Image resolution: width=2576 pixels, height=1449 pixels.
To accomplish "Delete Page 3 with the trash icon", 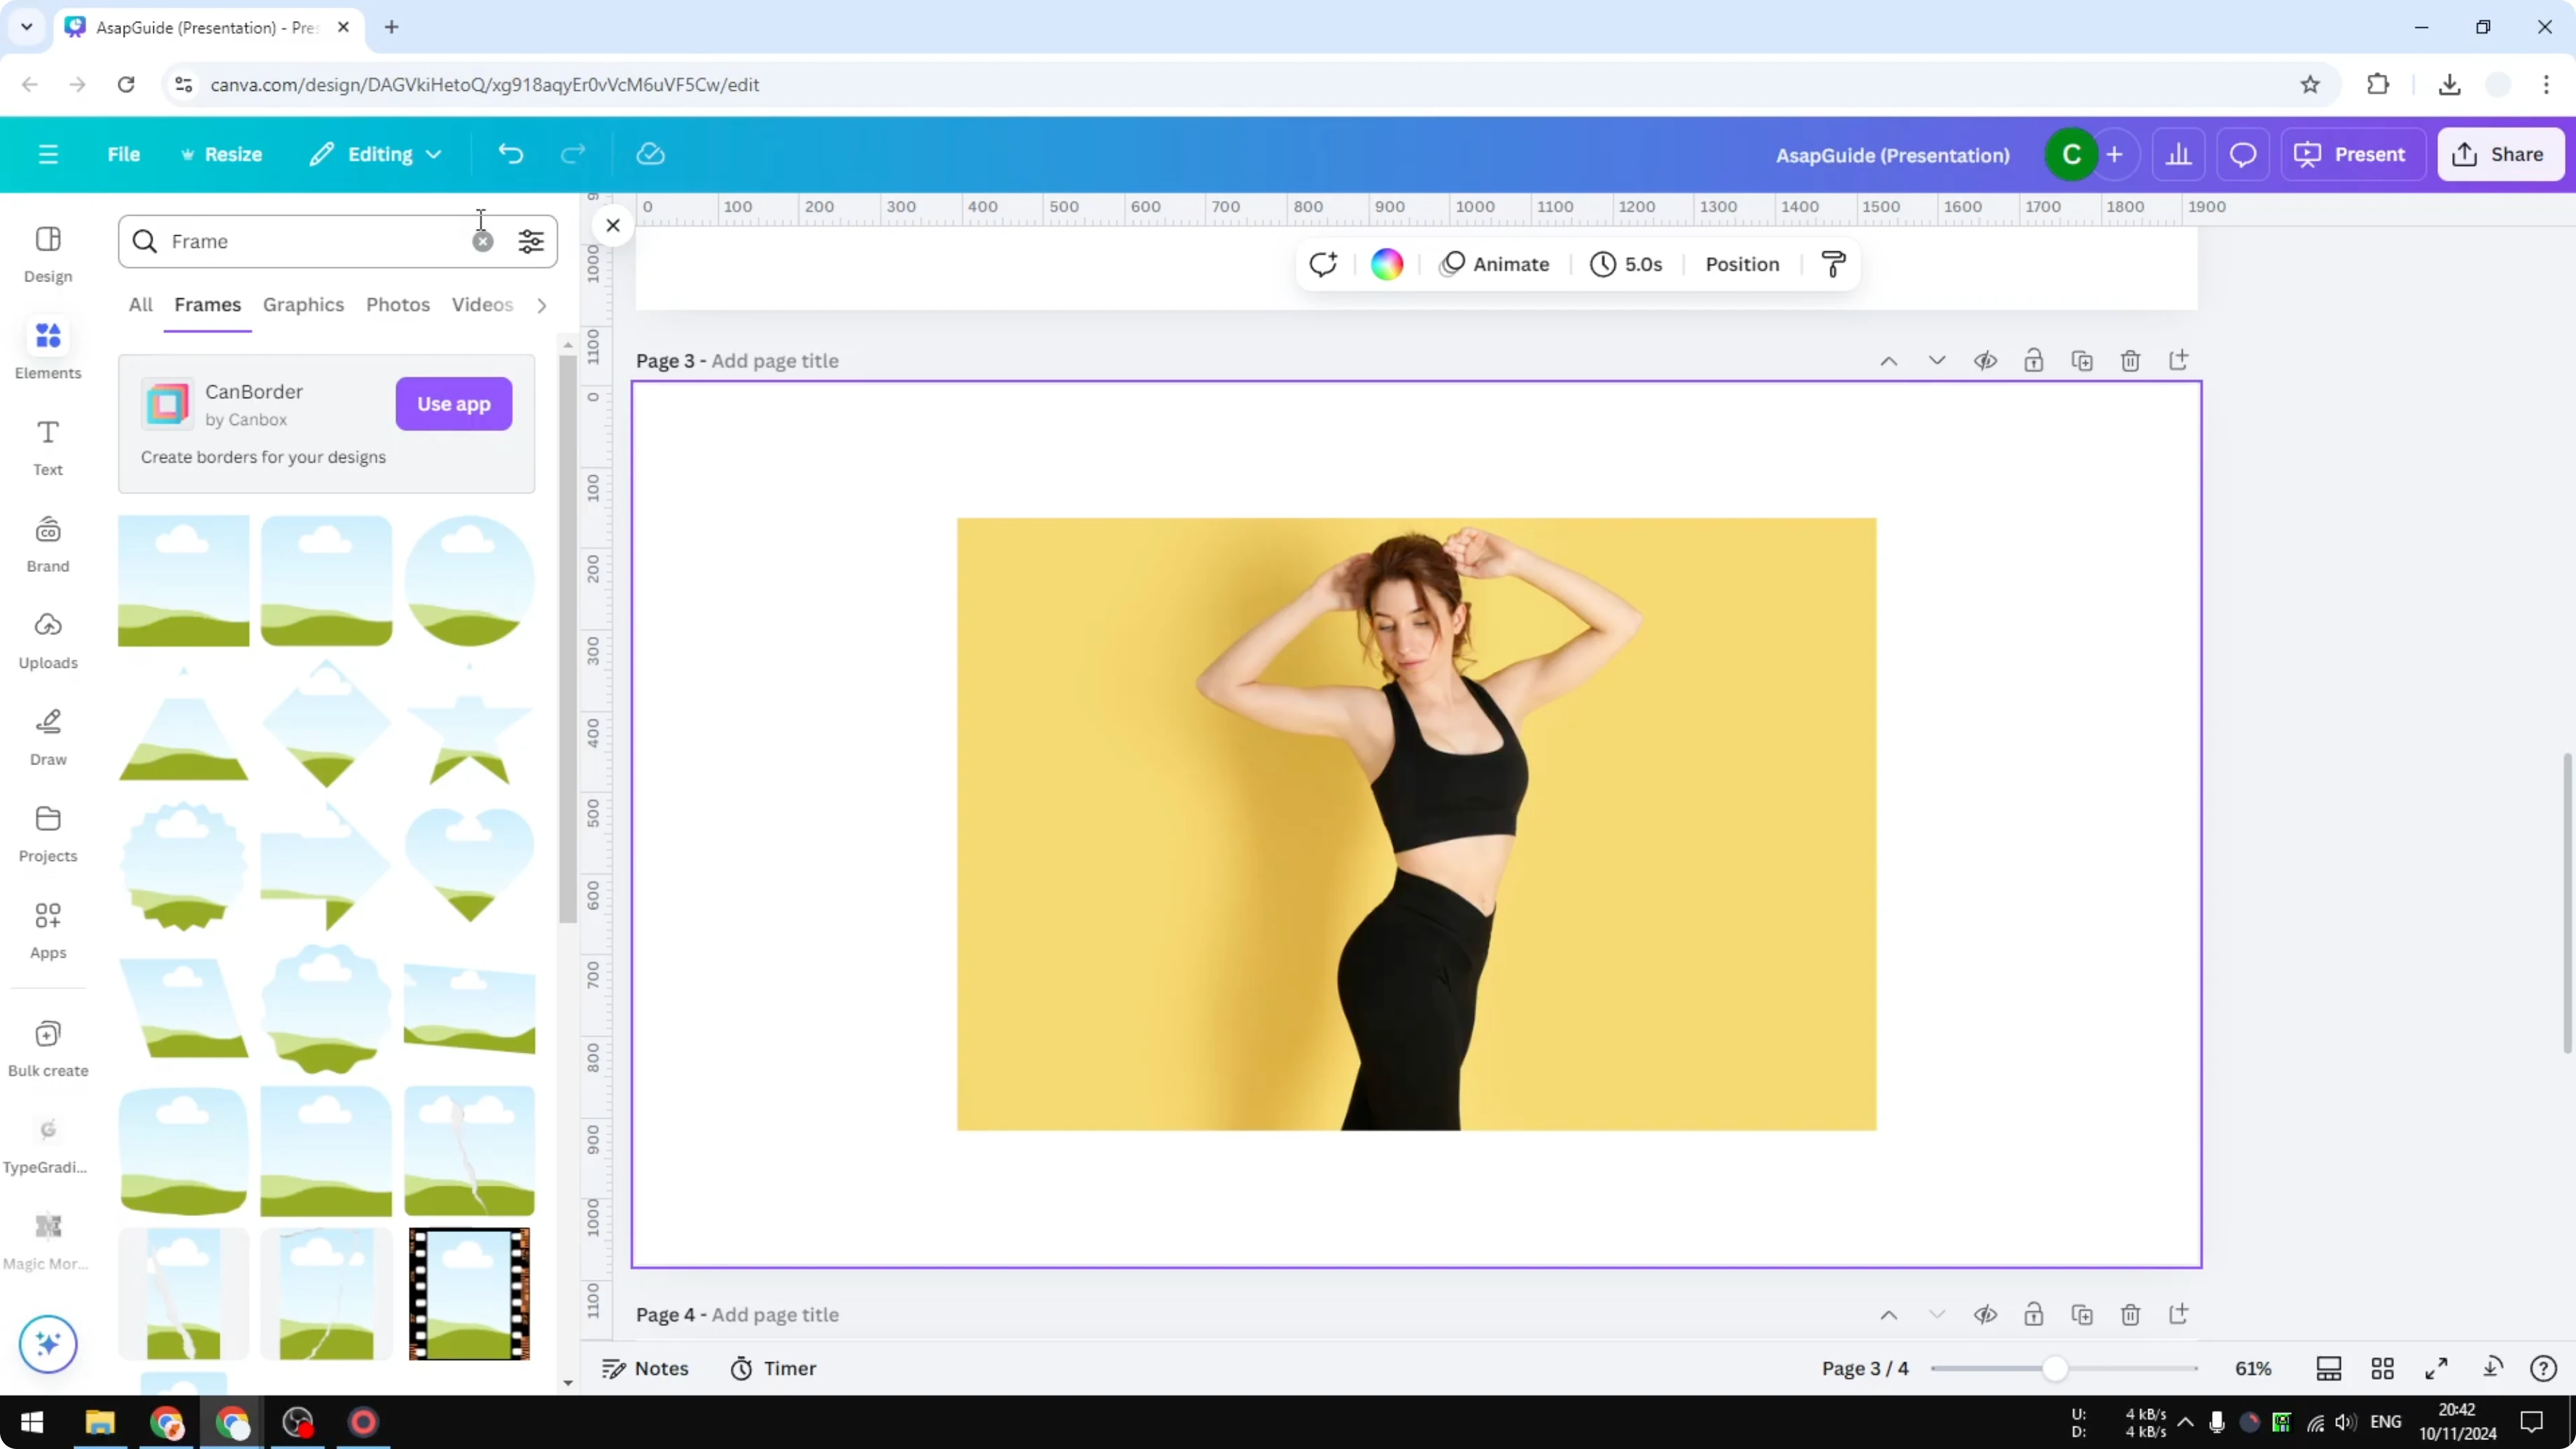I will click(x=2130, y=360).
